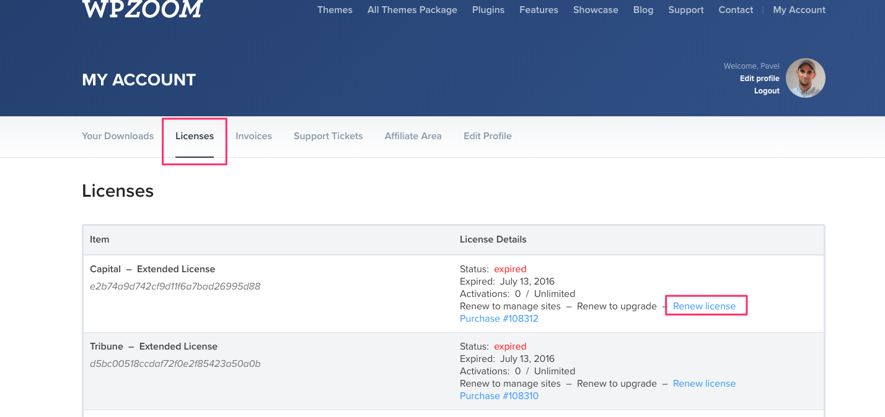This screenshot has height=417, width=885.
Task: Click expired status for Tribune license
Action: click(x=510, y=346)
